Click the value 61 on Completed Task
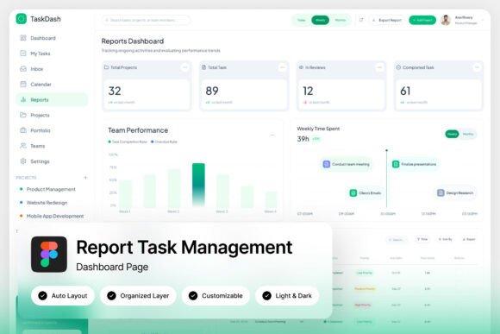500x334 pixels. (405, 91)
